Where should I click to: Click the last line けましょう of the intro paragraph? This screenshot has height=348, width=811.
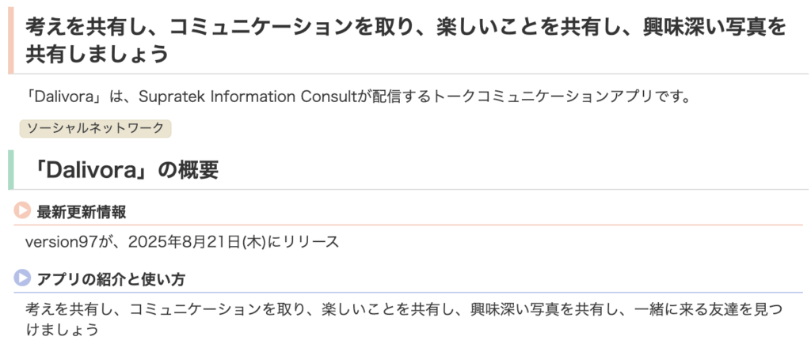[62, 329]
